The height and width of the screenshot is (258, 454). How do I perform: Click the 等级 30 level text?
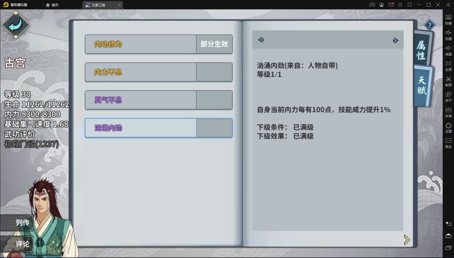pyautogui.click(x=17, y=94)
